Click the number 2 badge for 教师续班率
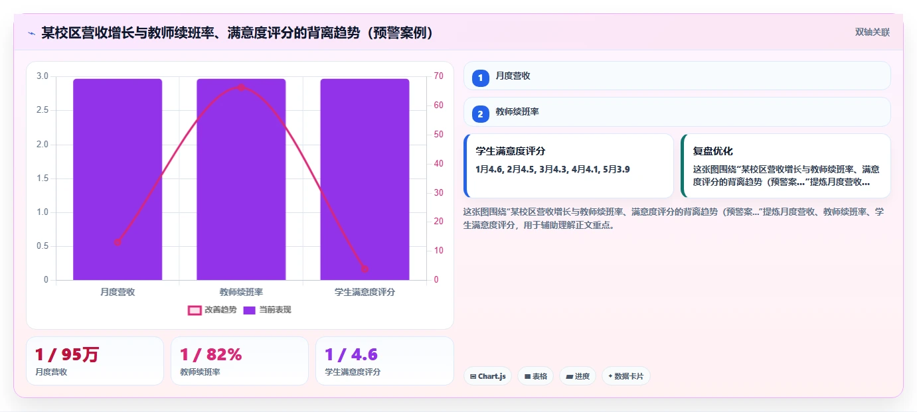 pos(481,114)
